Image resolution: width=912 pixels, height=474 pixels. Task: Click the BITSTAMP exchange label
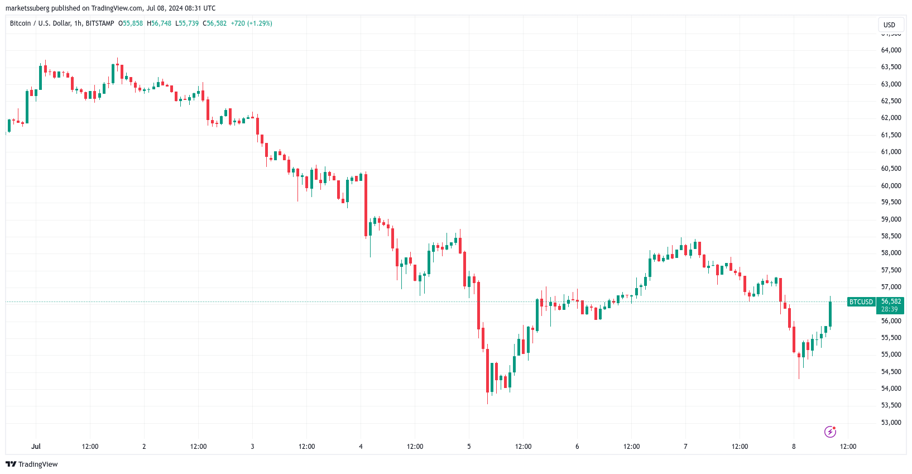pos(100,23)
